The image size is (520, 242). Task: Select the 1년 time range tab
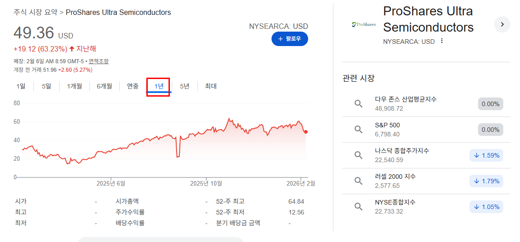click(x=159, y=87)
